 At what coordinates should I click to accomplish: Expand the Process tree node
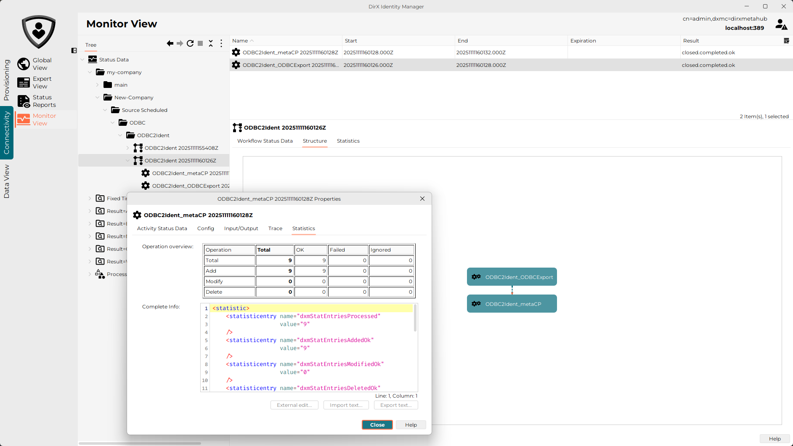click(x=90, y=274)
